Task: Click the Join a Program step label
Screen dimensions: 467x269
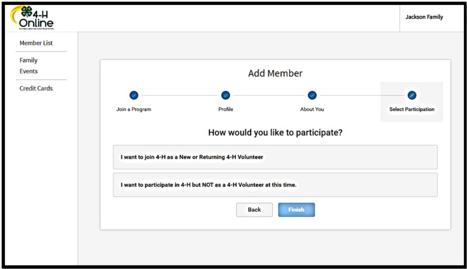Action: tap(134, 110)
